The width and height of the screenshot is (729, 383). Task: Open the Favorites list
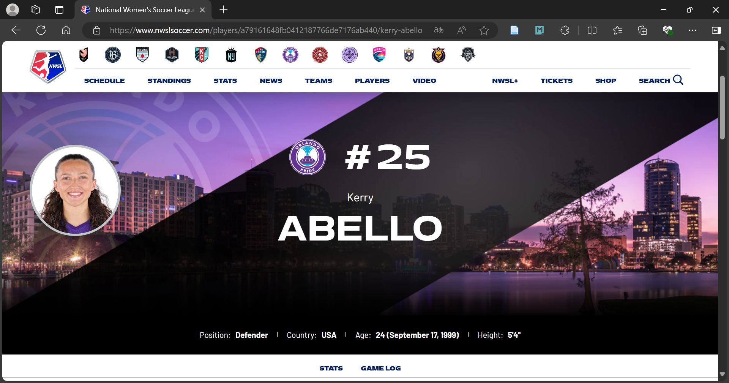coord(617,30)
